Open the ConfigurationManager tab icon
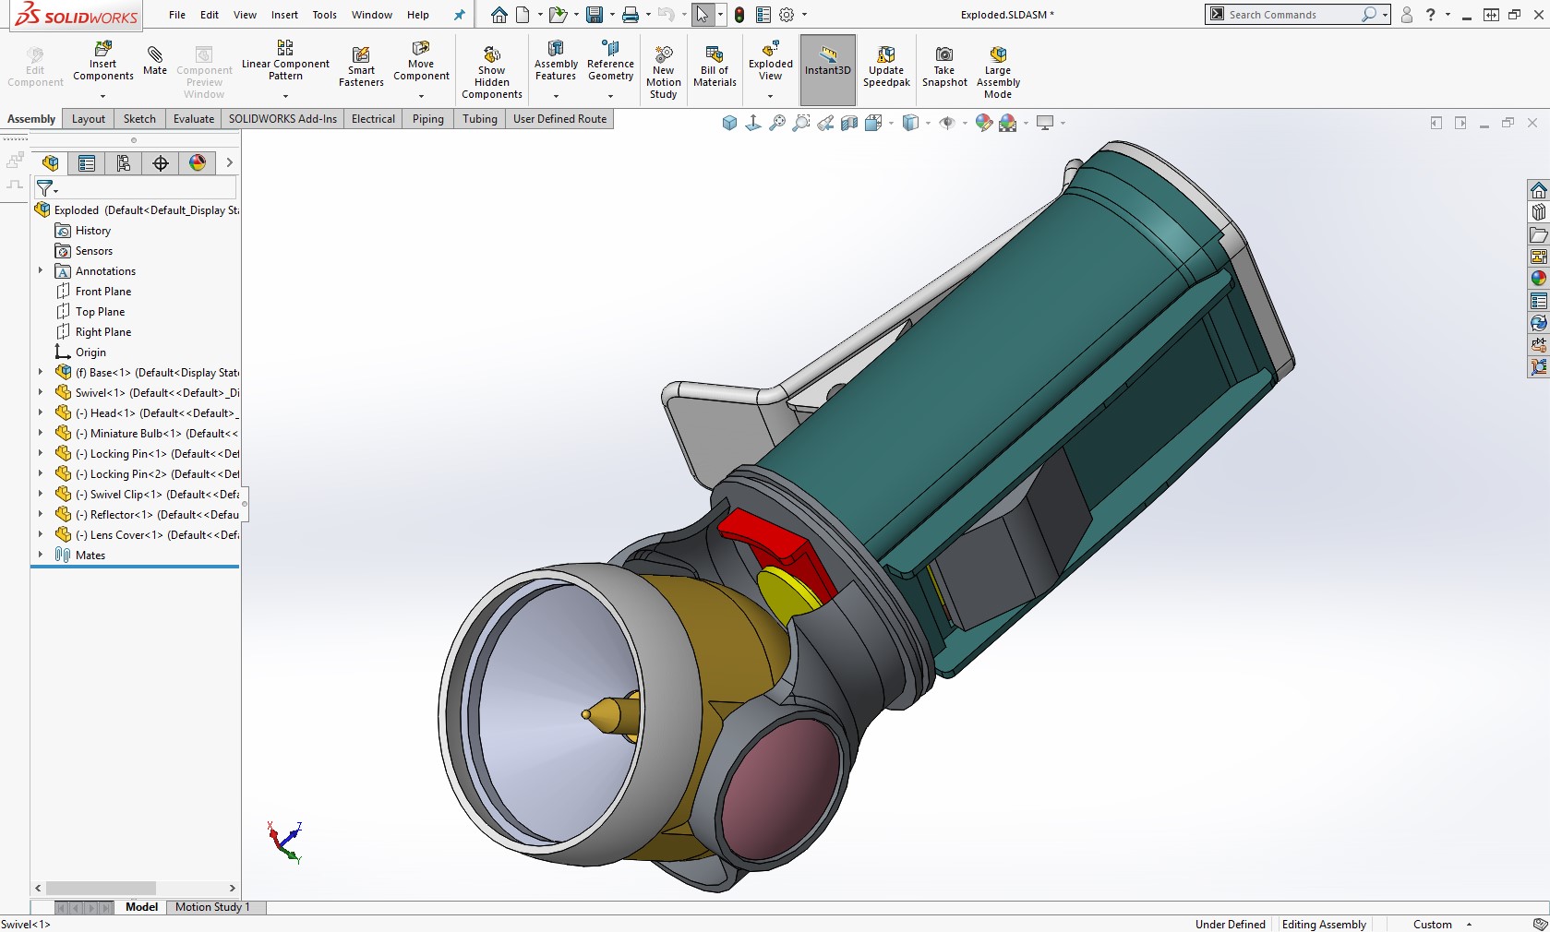 [124, 163]
